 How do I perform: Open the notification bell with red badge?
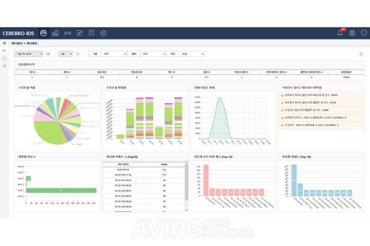coord(340,33)
